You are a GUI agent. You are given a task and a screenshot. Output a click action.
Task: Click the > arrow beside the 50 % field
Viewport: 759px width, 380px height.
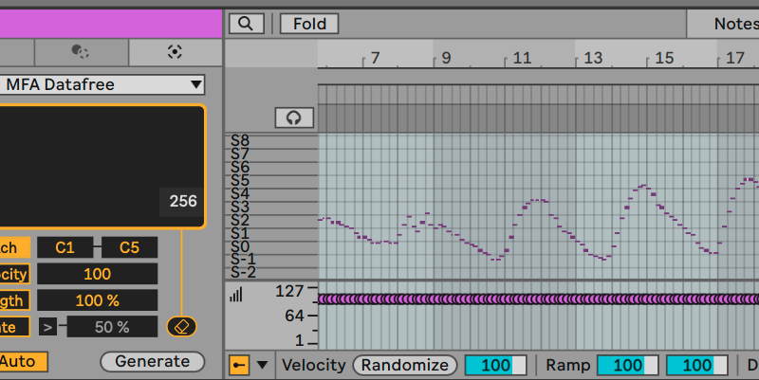point(47,327)
